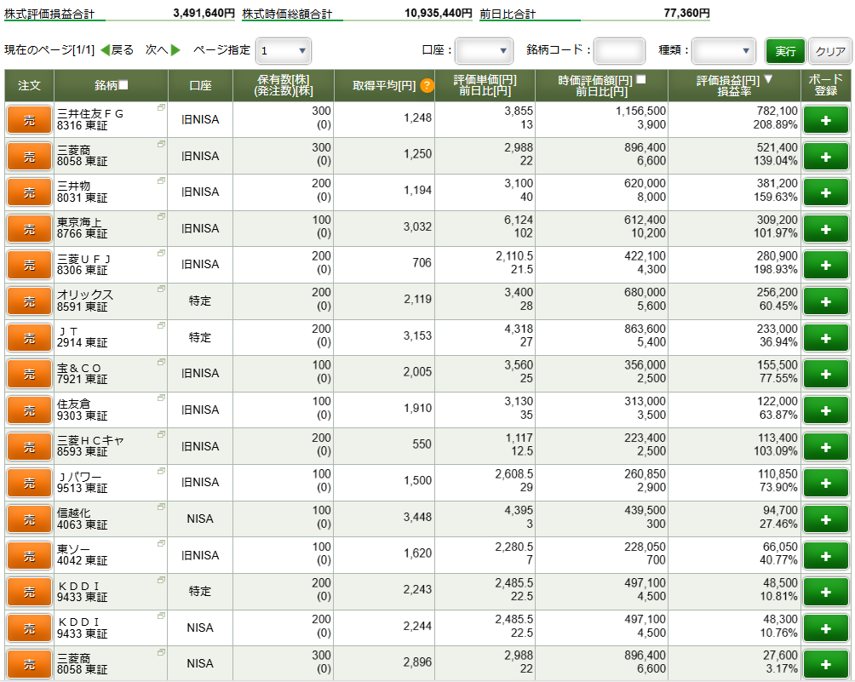Sell ＫＤＤＩ with 2,244 average cost
Viewport: 855px width, 682px height.
(30, 628)
